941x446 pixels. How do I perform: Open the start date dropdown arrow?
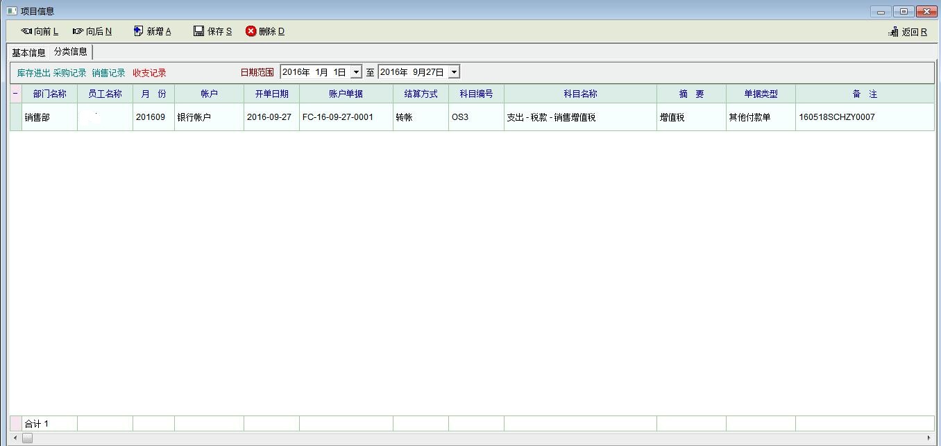[x=356, y=72]
